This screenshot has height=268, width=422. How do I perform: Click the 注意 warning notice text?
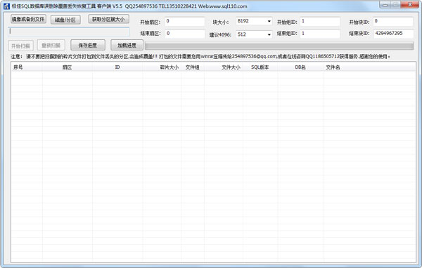[x=200, y=57]
